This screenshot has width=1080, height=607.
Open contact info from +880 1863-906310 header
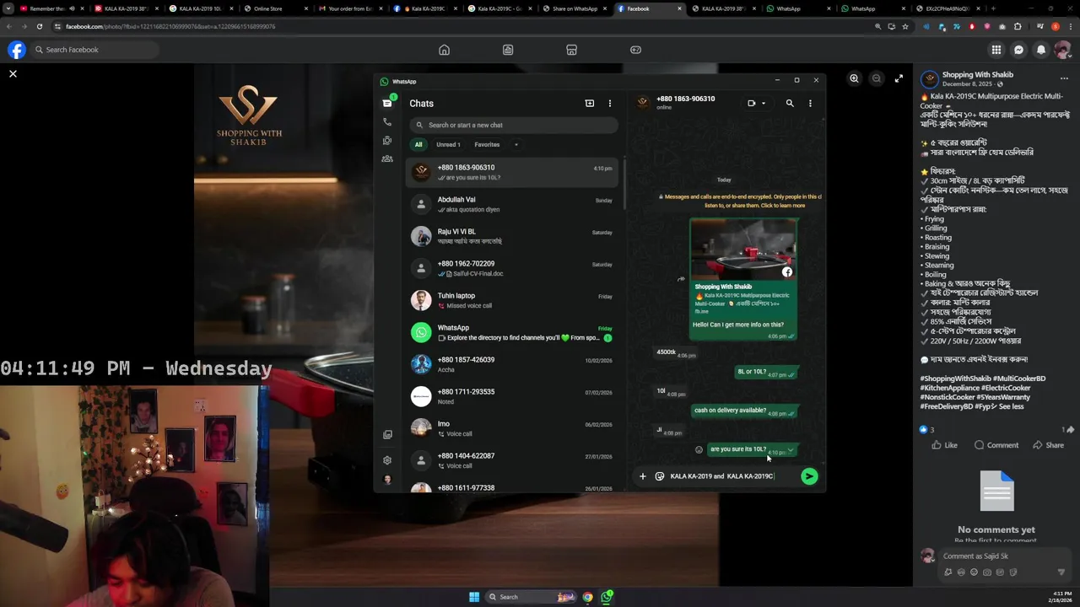[x=685, y=102]
